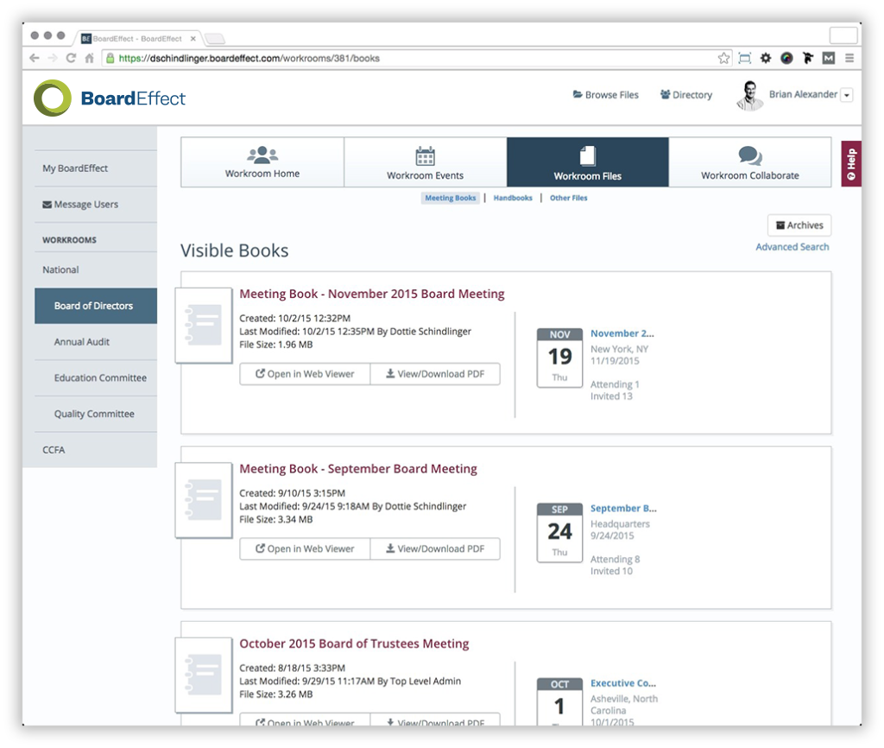Bookmark the page with the star icon
The image size is (884, 748).
[723, 57]
